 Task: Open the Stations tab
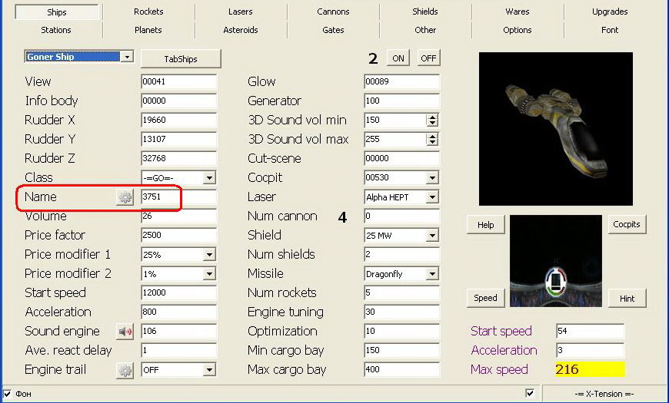click(x=55, y=30)
